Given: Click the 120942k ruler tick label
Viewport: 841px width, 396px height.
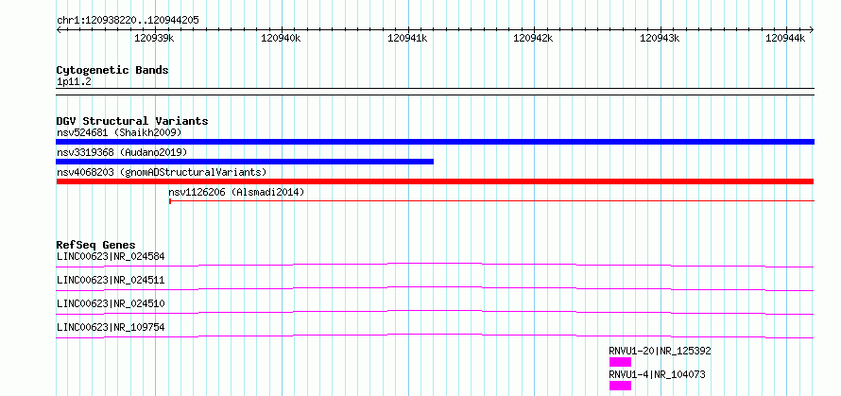Looking at the screenshot, I should [x=534, y=38].
